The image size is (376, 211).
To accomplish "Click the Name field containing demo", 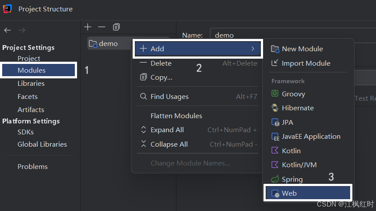I will (x=293, y=35).
